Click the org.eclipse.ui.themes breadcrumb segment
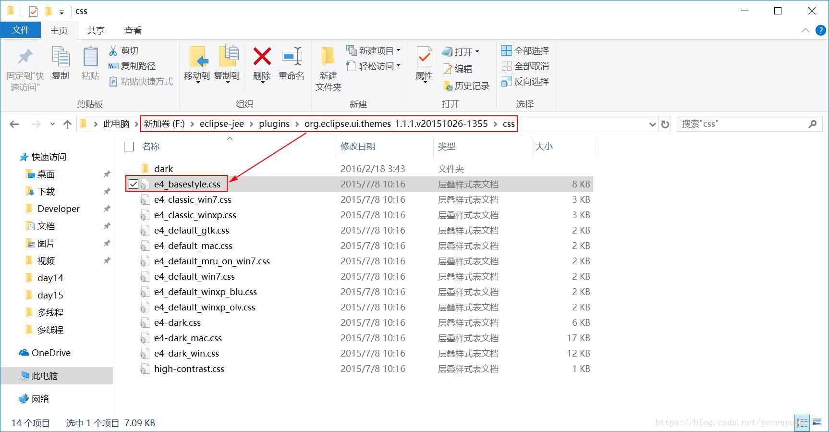This screenshot has height=432, width=829. click(x=396, y=124)
